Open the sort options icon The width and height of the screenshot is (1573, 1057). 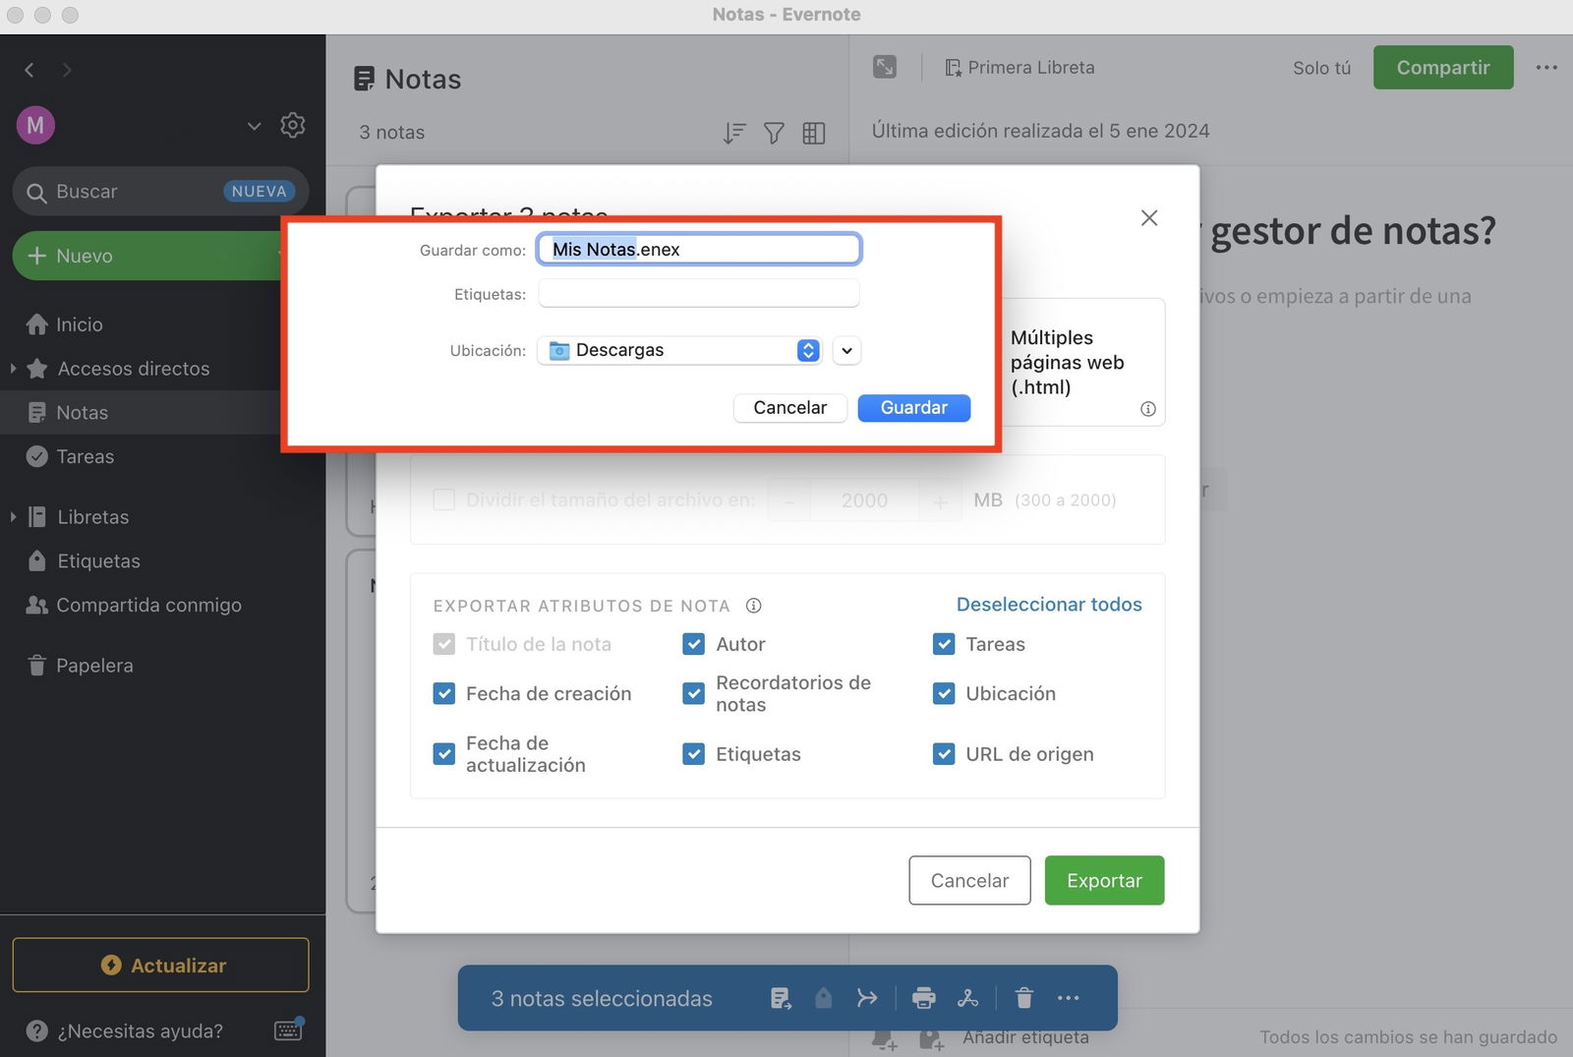click(734, 133)
